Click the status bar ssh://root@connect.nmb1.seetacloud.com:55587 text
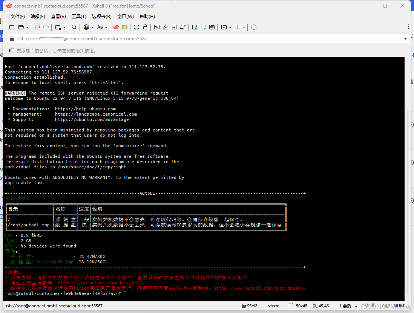Image resolution: width=414 pixels, height=313 pixels. (54, 306)
